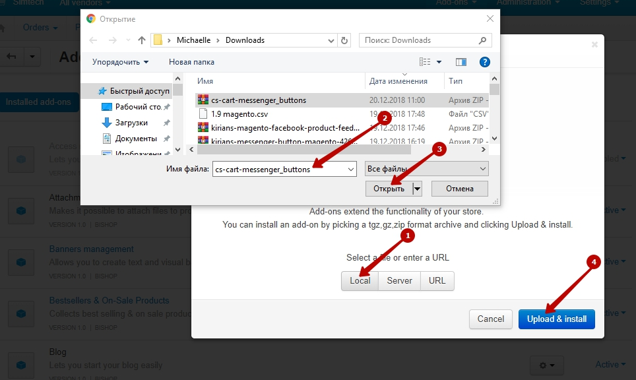Open Settings top menu

click(x=600, y=3)
